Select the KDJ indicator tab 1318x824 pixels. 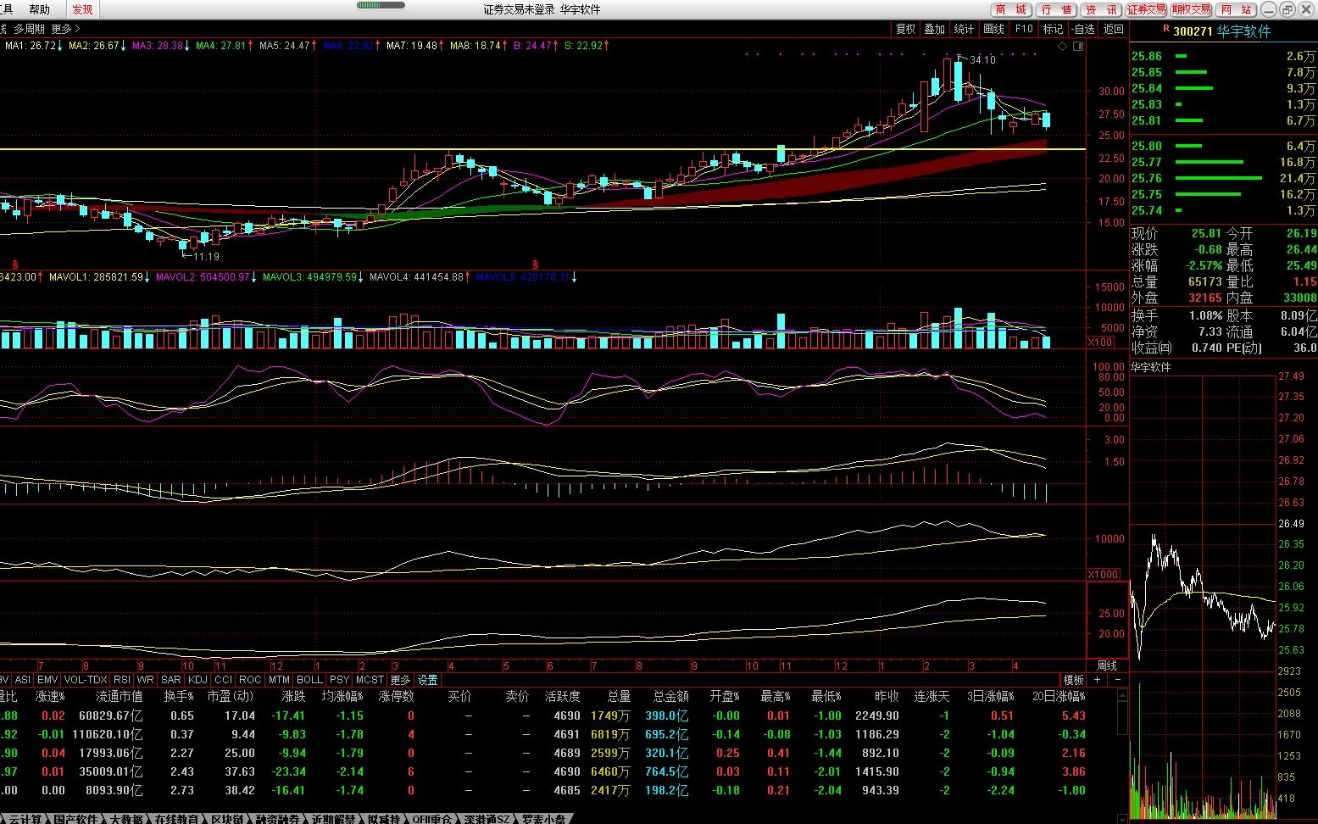pyautogui.click(x=197, y=680)
